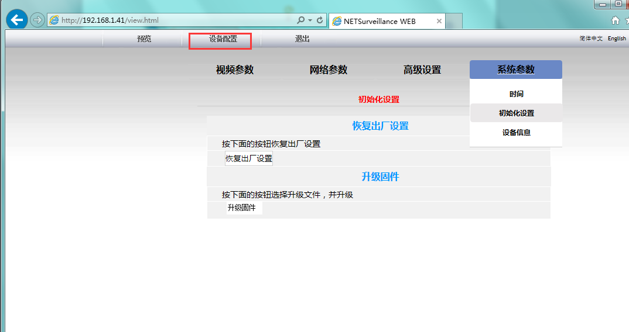Switch to the 网络参数 tab
This screenshot has height=332, width=629.
(x=328, y=70)
